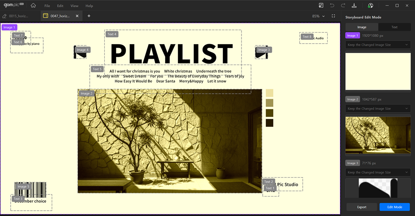Expand Image 1 size option dropdown
The height and width of the screenshot is (216, 415).
point(377,45)
